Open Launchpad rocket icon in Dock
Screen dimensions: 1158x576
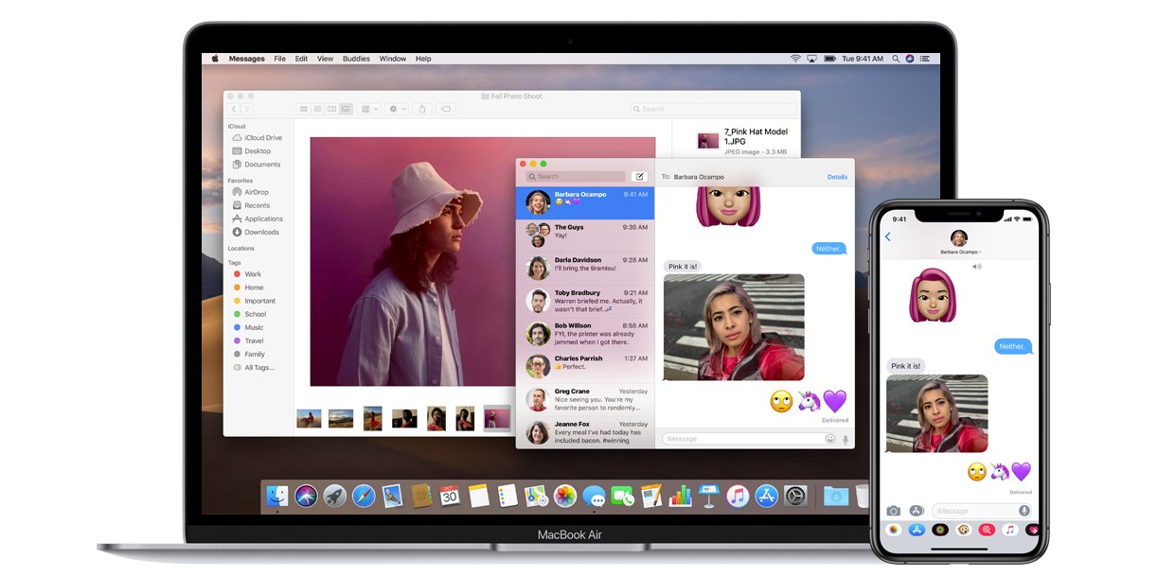334,496
